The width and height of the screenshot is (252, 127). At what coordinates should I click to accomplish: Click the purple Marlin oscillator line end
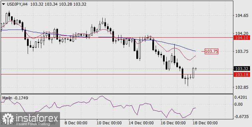pos(195,108)
